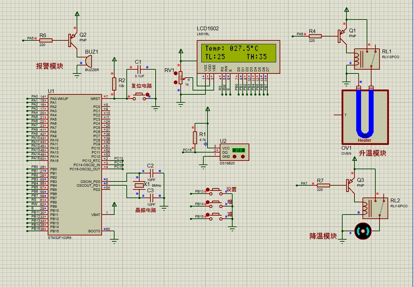
Task: Click the power terminal above Q2
Action: coord(77,14)
